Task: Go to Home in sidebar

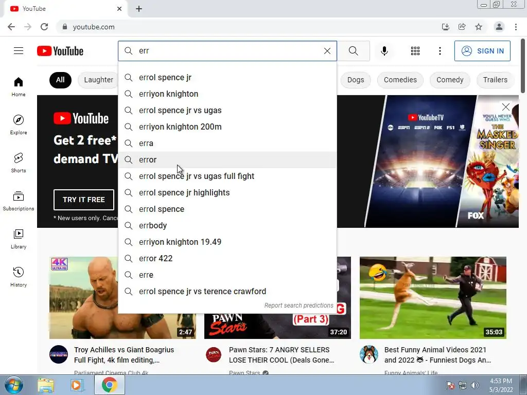Action: [19, 86]
